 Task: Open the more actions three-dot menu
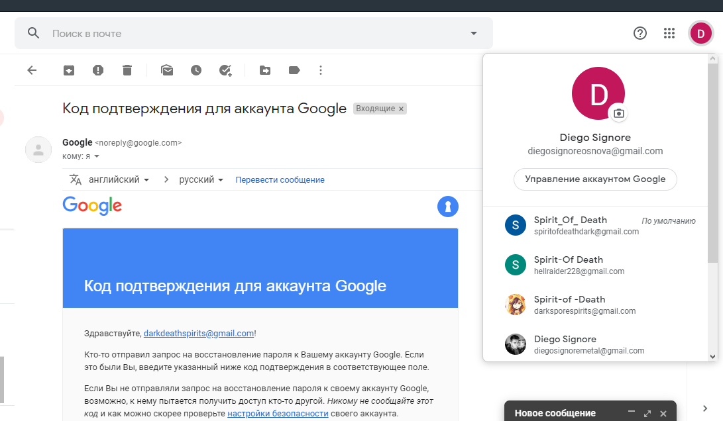click(321, 70)
